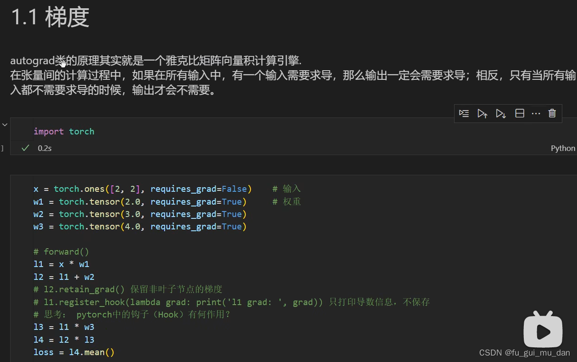Viewport: 577px width, 362px height.
Task: Split the current code cell
Action: click(x=520, y=113)
